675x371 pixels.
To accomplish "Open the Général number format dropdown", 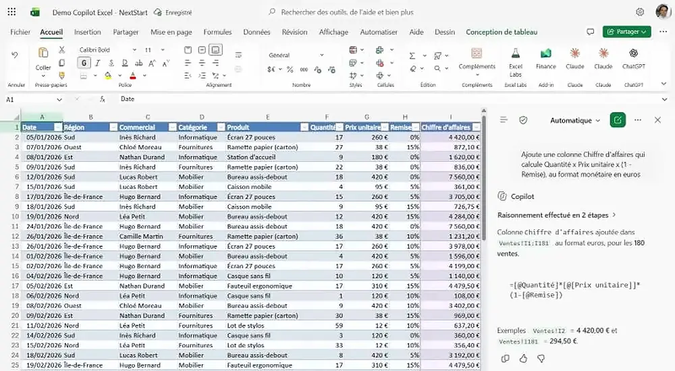I will click(x=321, y=55).
